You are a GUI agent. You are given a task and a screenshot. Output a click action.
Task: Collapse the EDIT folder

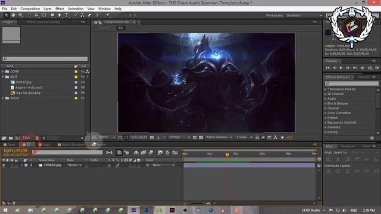coord(2,77)
